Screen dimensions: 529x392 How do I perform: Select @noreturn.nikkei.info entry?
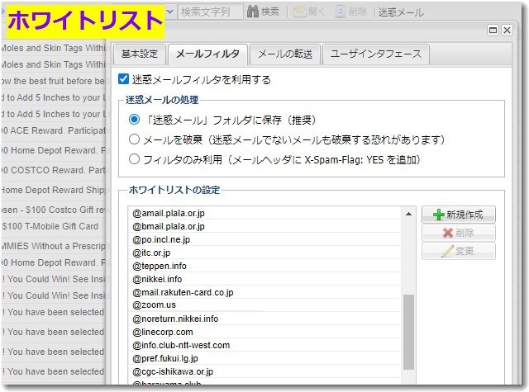point(264,319)
